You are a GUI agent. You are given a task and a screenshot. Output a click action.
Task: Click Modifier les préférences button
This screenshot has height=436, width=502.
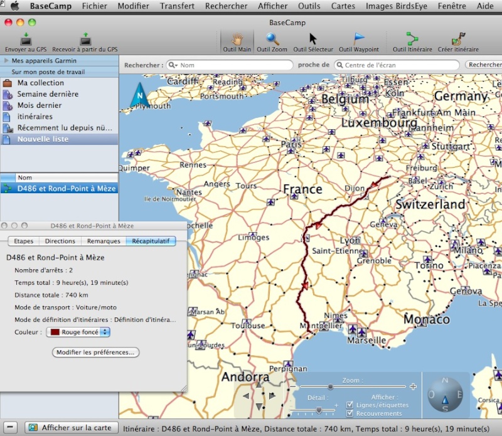tap(95, 352)
